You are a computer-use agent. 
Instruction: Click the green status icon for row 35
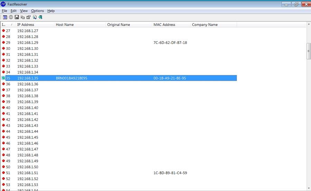pos(3,78)
